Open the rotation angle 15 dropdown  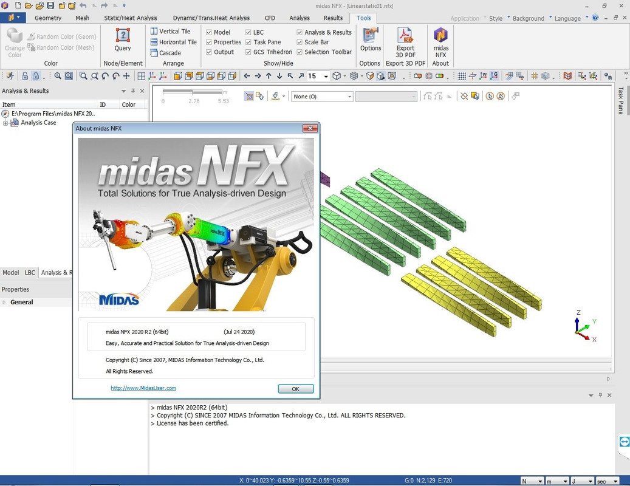point(326,77)
